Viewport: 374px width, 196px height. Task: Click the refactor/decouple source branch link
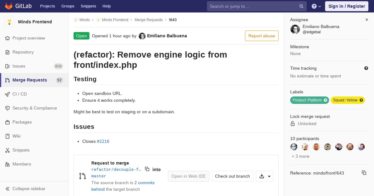point(116,170)
